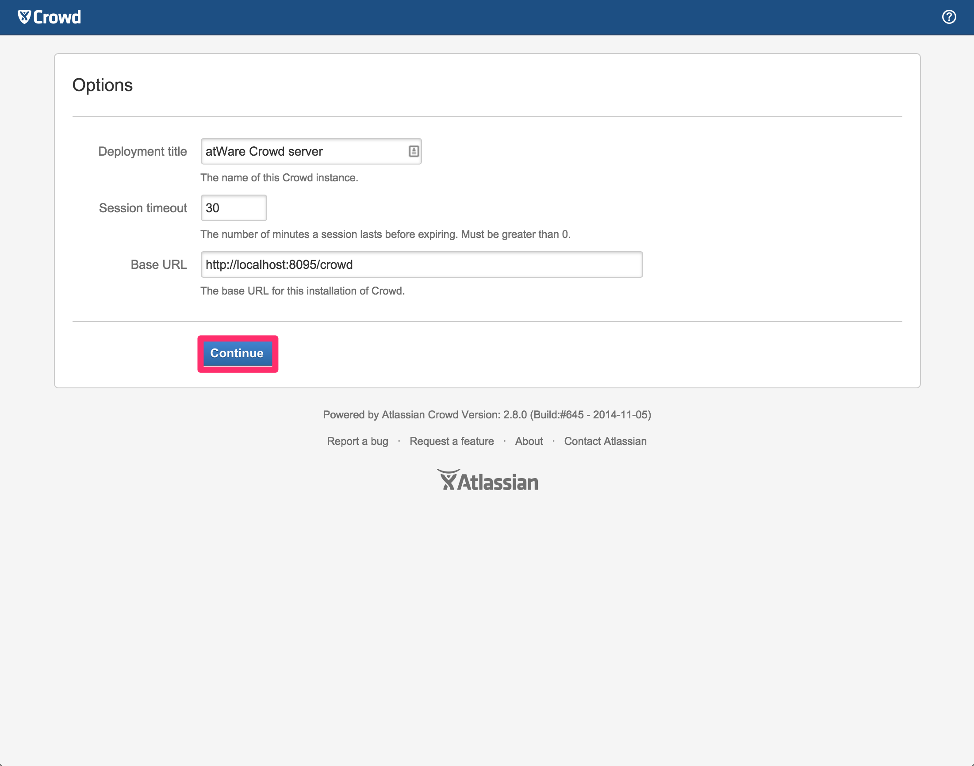Click the Options page heading
Screen dimensions: 974x766
coord(102,85)
